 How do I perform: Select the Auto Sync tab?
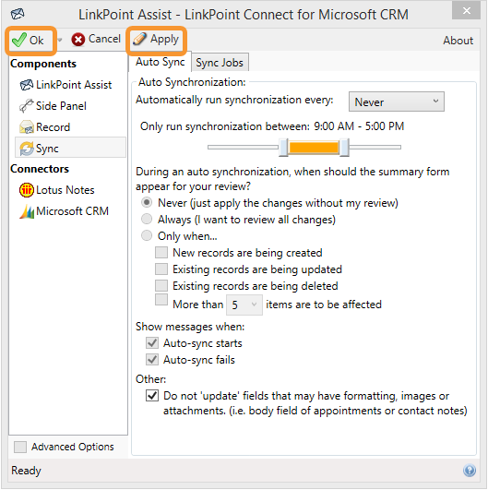click(x=160, y=62)
